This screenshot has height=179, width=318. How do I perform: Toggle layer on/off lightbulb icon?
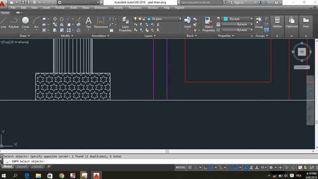[135, 19]
